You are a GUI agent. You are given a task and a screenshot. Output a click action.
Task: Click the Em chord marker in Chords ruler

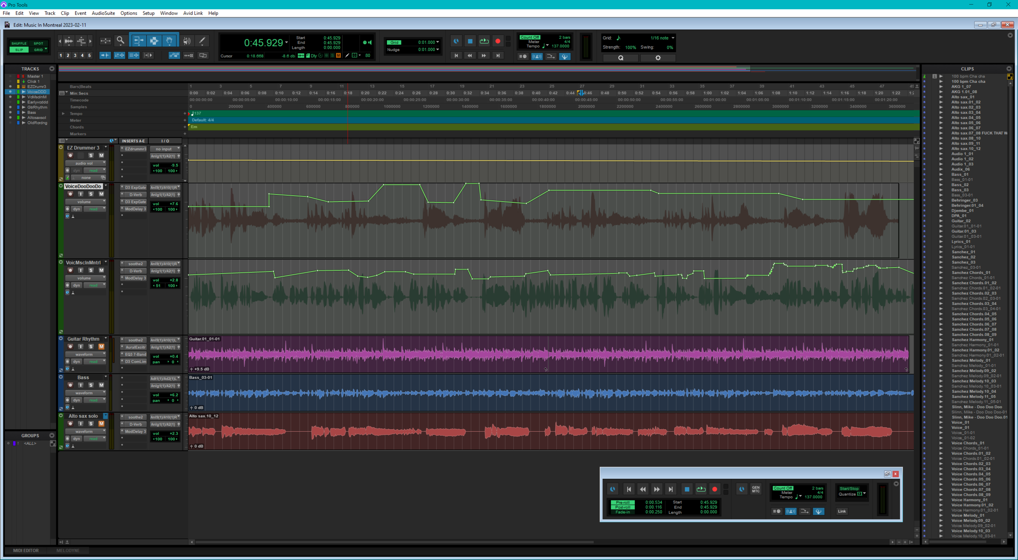[x=194, y=127]
